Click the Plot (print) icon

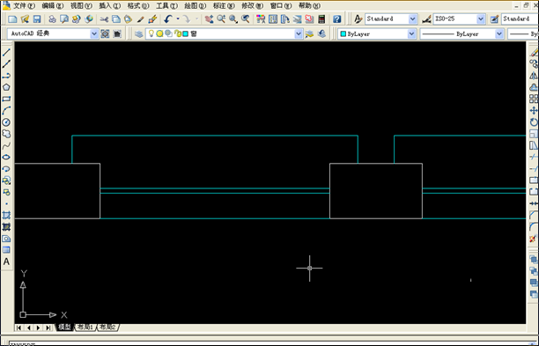(52, 18)
